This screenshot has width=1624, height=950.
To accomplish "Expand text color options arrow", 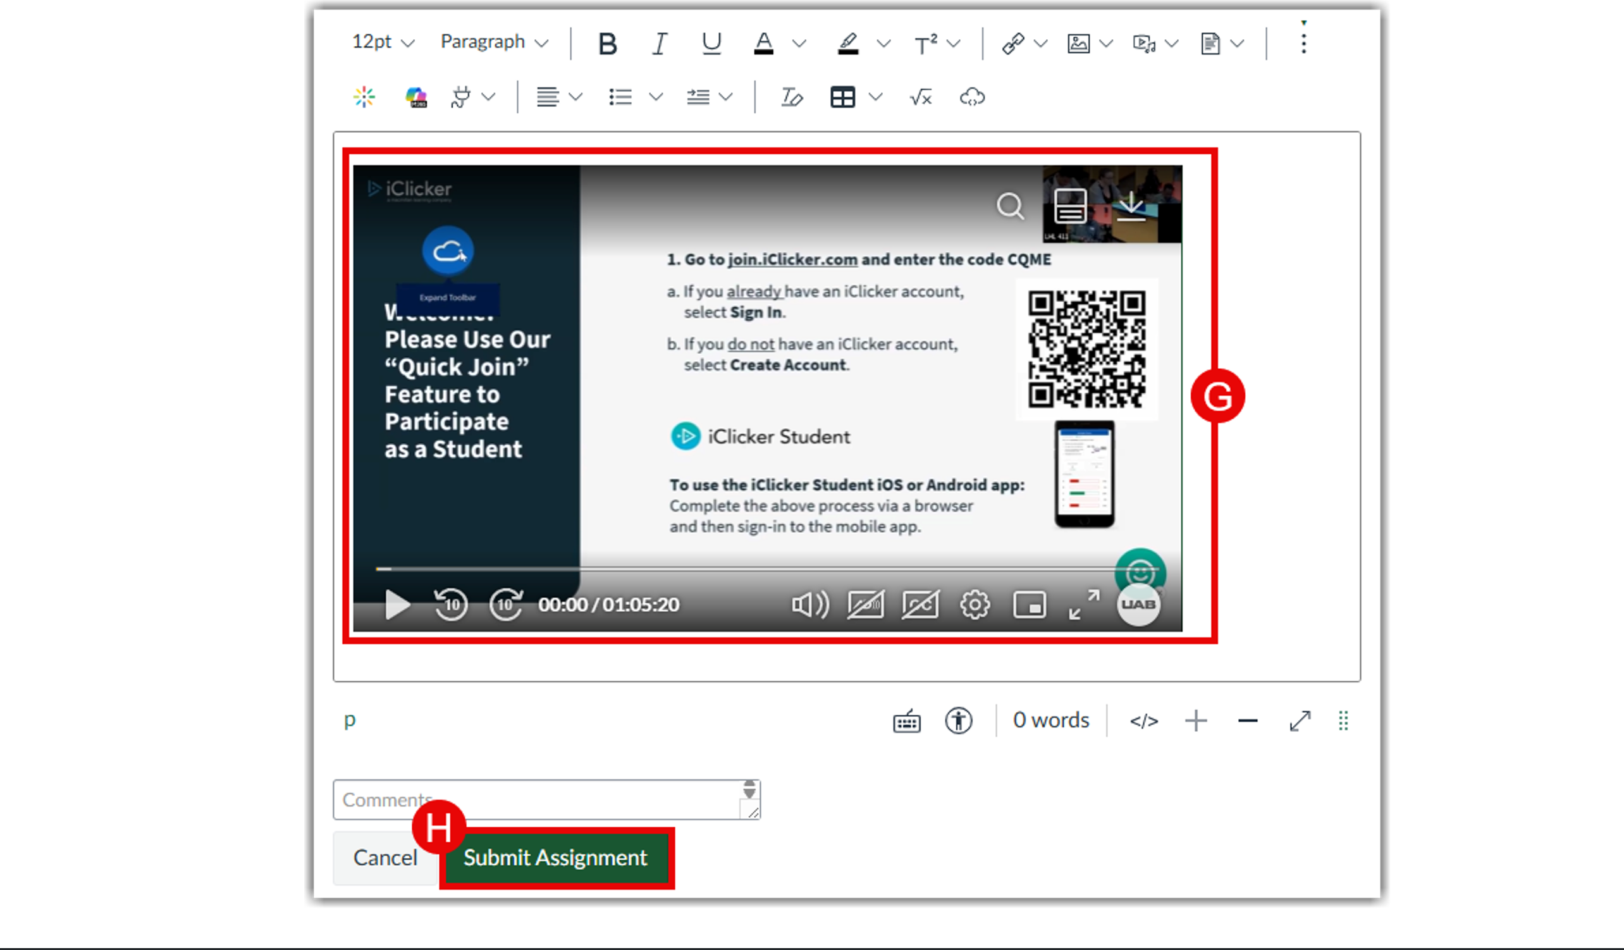I will coord(799,44).
